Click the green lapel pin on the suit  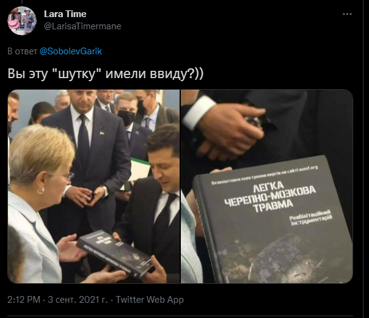point(101,133)
